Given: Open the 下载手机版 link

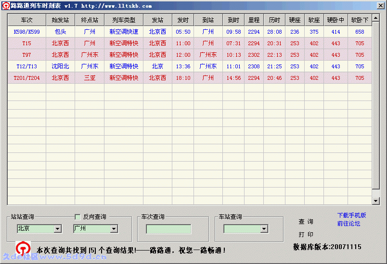Looking at the screenshot, I should [x=351, y=215].
